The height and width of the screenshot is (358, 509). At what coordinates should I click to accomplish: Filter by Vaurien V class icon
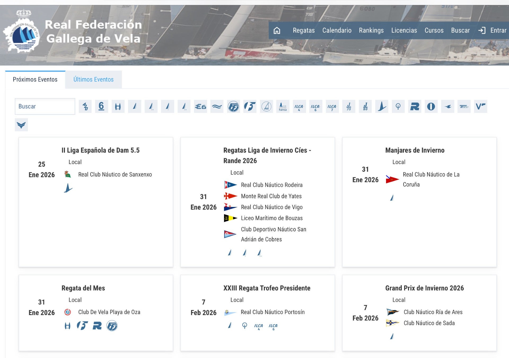pos(480,107)
